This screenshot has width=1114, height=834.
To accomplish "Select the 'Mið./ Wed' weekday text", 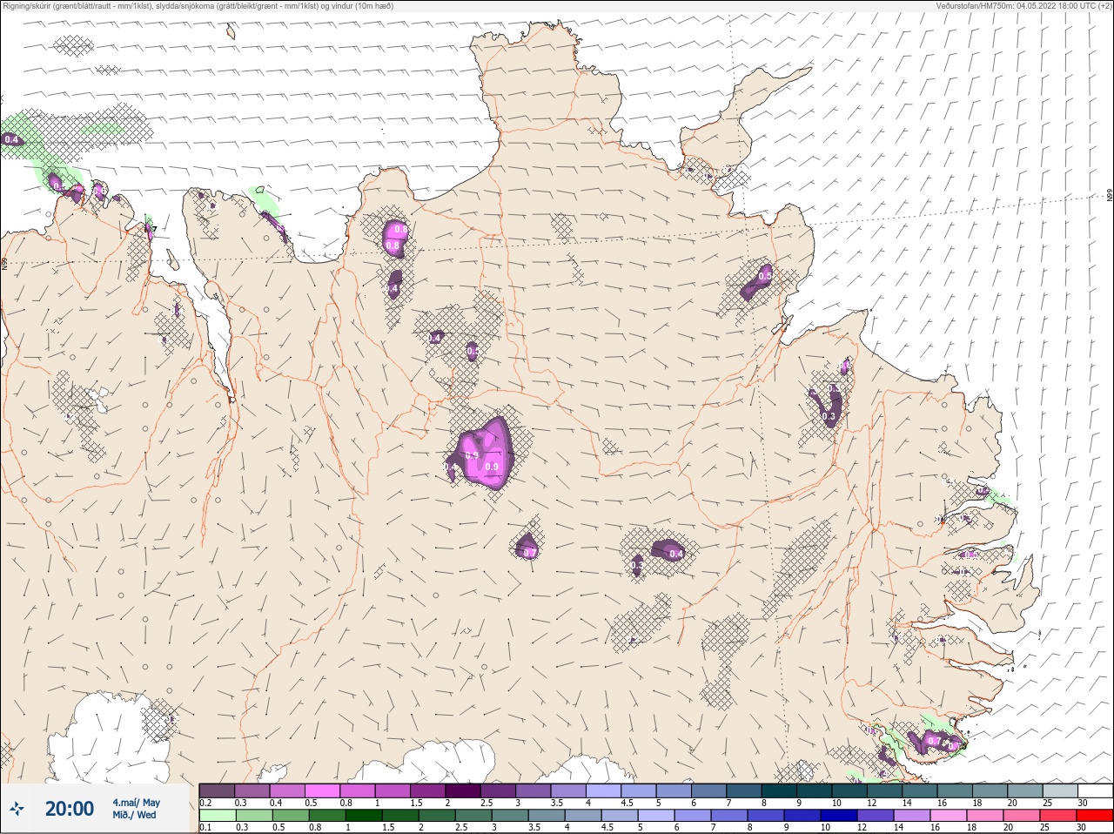I will [134, 815].
